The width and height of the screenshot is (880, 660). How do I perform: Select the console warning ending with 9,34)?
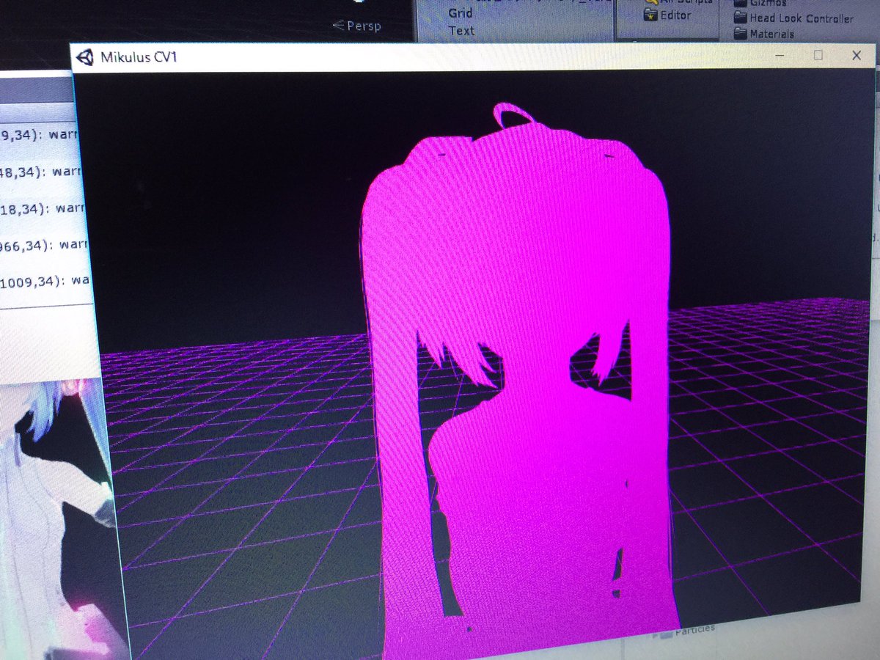[x=38, y=134]
